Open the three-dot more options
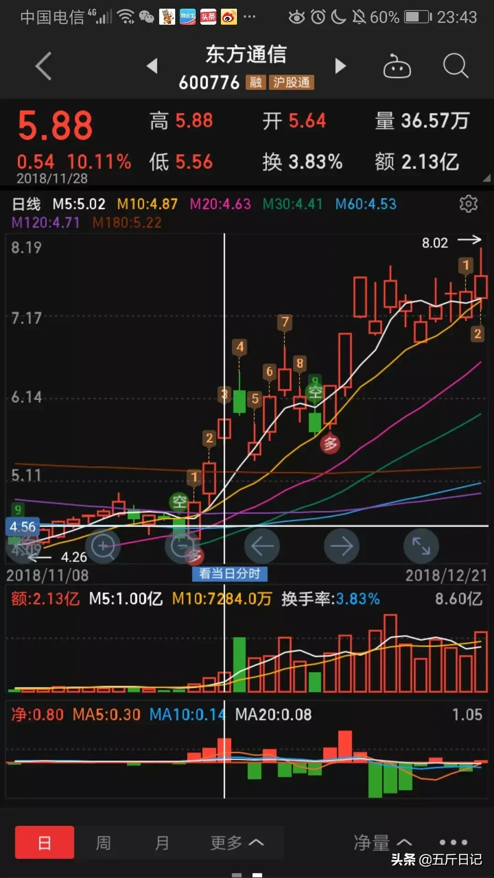This screenshot has height=878, width=494. tap(453, 842)
